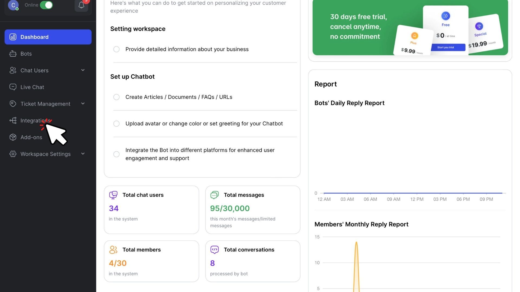Click the Live Chat bubble icon

tap(13, 87)
